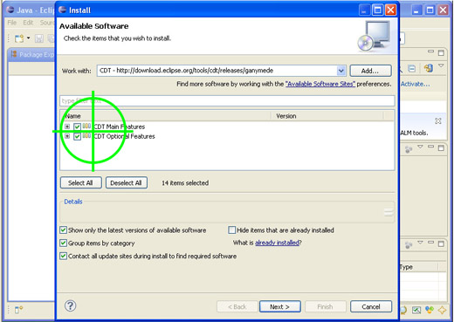Screen dimensions: 454x322
Task: Expand the CDT Main Features tree node
Action: click(x=67, y=127)
